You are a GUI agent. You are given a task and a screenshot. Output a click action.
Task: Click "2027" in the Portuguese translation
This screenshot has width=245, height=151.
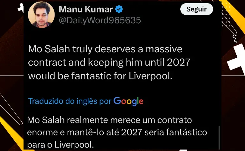(x=131, y=133)
